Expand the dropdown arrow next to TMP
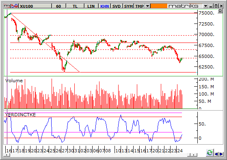The width and height of the screenshot is (227, 160). (147, 6)
